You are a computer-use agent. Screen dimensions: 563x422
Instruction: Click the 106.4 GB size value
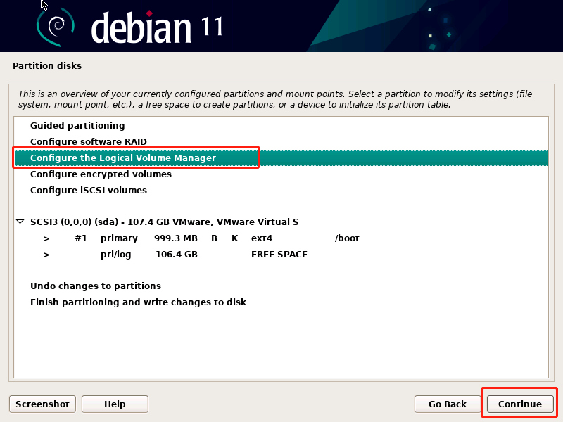(x=177, y=255)
